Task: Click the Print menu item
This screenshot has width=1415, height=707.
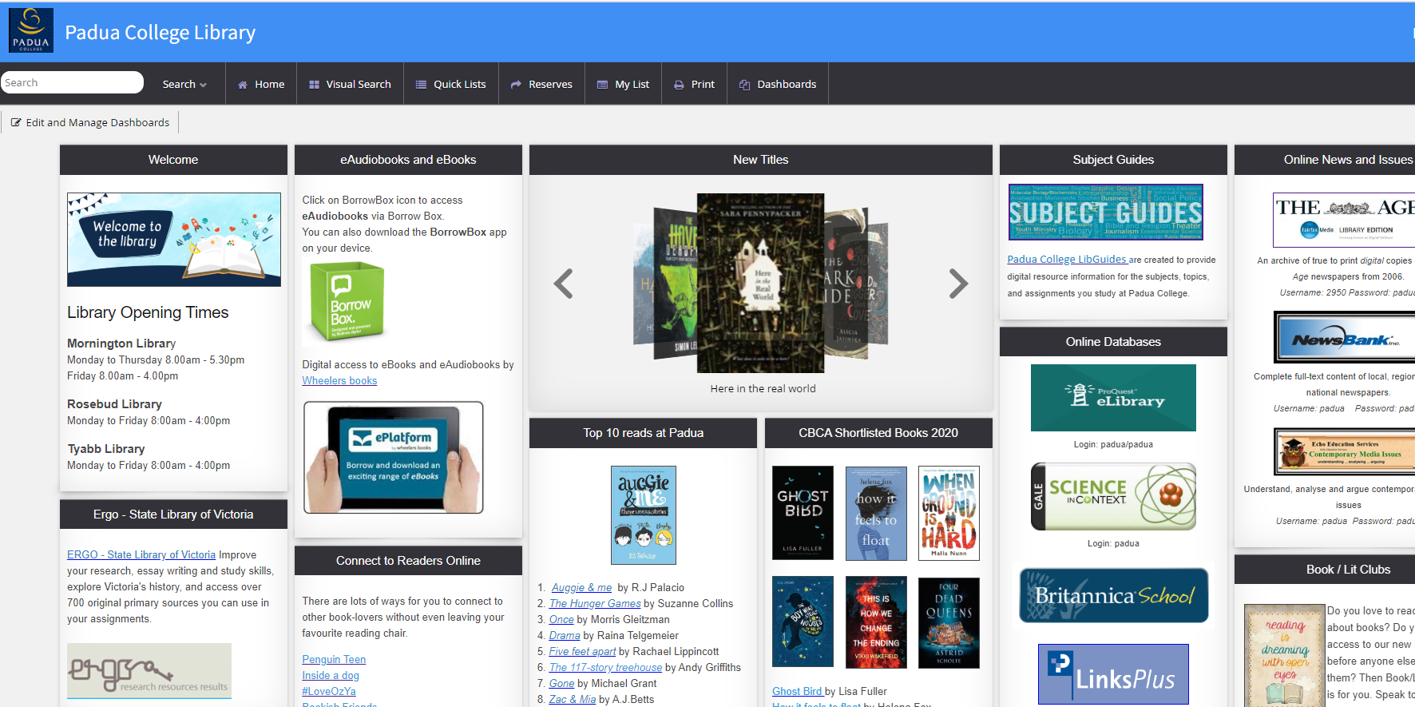Action: [x=694, y=84]
